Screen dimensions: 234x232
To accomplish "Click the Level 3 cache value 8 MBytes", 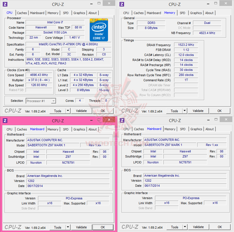I will (x=83, y=90).
